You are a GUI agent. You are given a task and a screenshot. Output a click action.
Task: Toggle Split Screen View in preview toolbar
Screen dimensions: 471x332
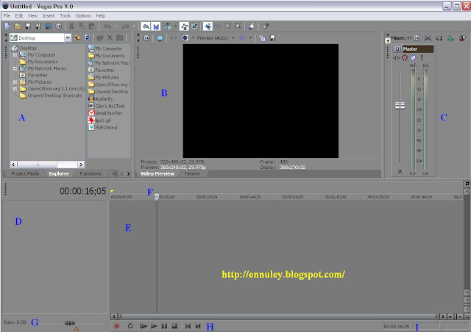185,38
